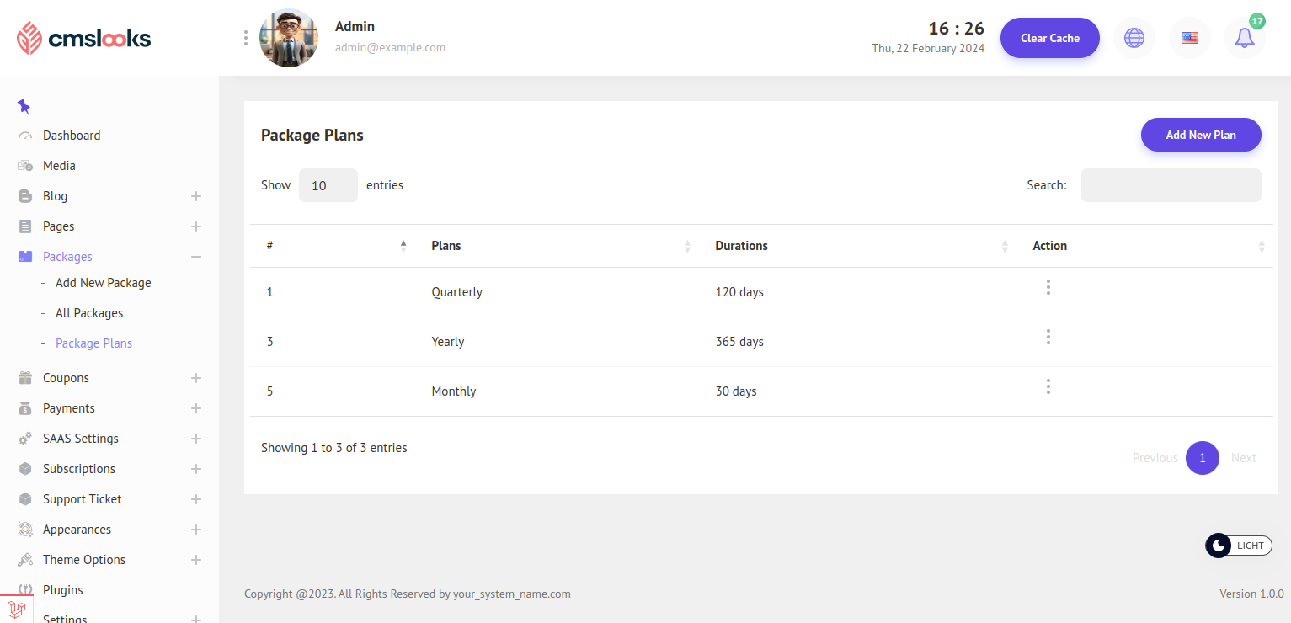
Task: Open All Packages from sidebar
Action: coord(89,313)
